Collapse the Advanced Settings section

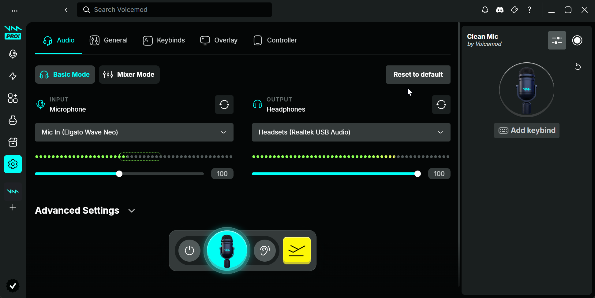pyautogui.click(x=132, y=211)
